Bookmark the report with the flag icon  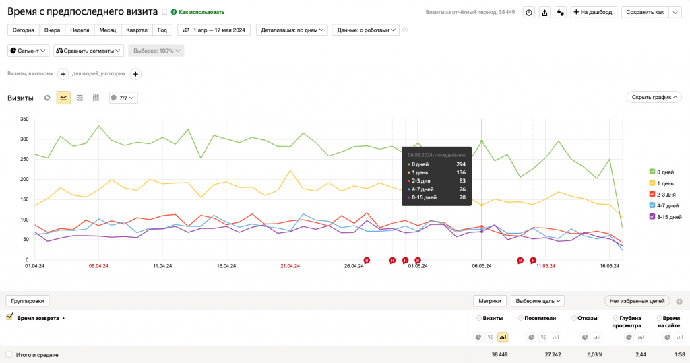[x=164, y=12]
